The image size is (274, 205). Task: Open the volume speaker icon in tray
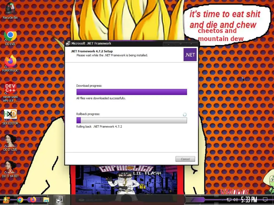pyautogui.click(x=235, y=200)
